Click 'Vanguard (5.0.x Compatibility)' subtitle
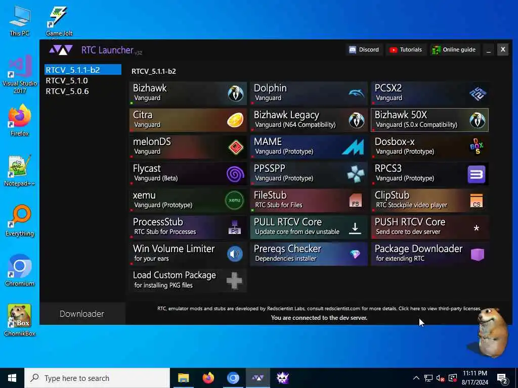 tap(417, 125)
